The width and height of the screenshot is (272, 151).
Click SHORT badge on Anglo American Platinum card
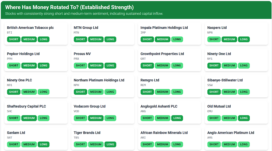coord(214,144)
